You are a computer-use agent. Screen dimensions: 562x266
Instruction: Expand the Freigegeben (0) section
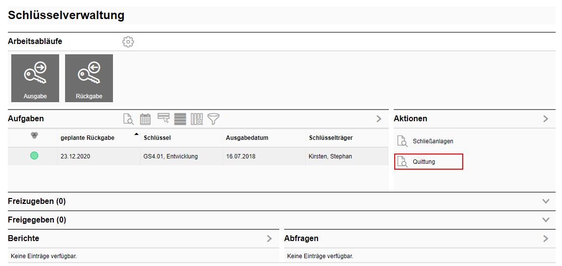(546, 220)
